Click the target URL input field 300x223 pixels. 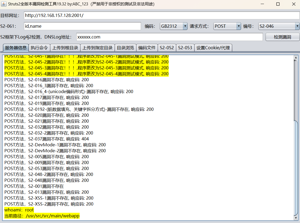(x=162, y=16)
